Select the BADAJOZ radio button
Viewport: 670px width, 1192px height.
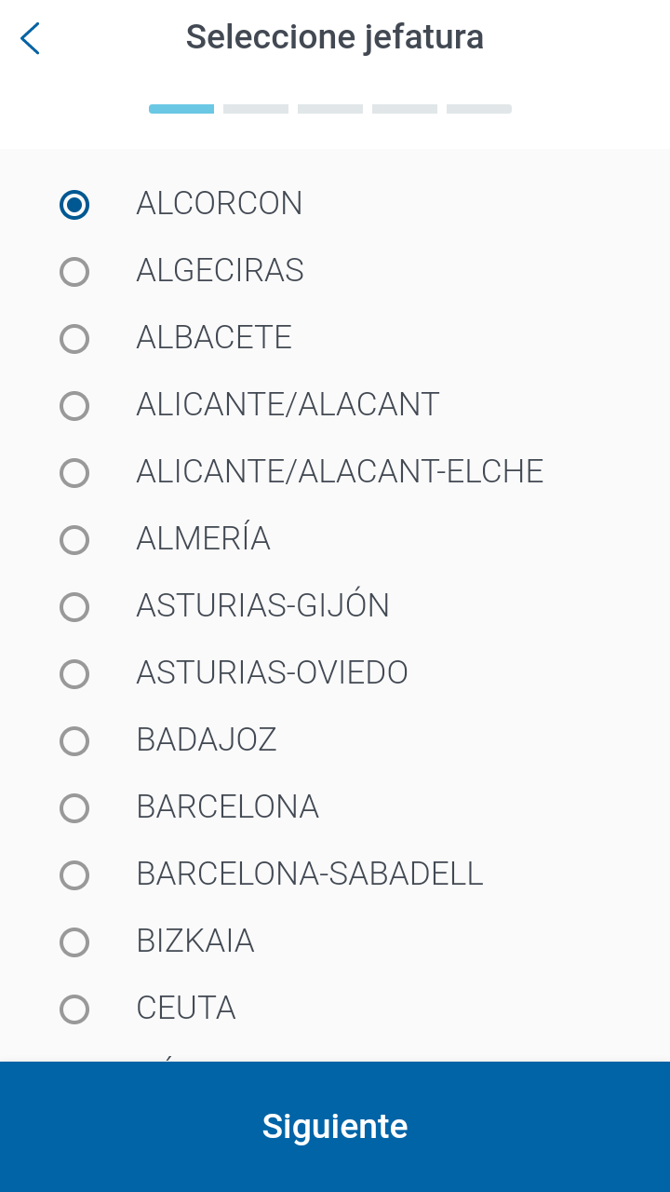(x=74, y=740)
